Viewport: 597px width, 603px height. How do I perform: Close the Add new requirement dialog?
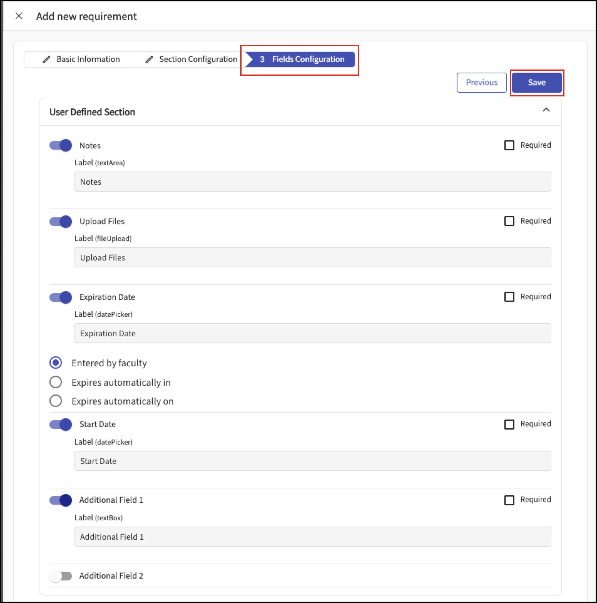(19, 16)
